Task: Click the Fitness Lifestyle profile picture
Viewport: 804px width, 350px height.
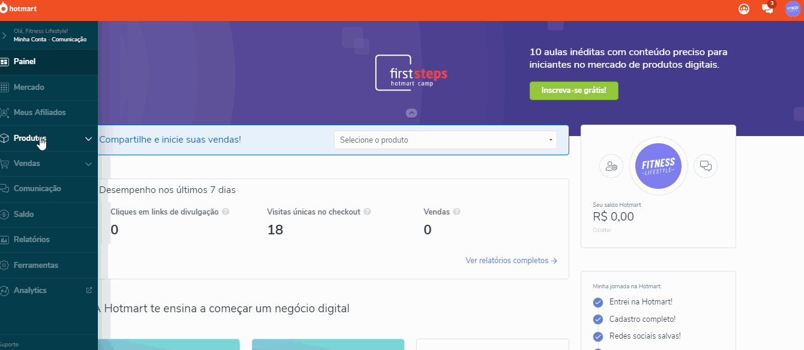Action: [x=658, y=167]
